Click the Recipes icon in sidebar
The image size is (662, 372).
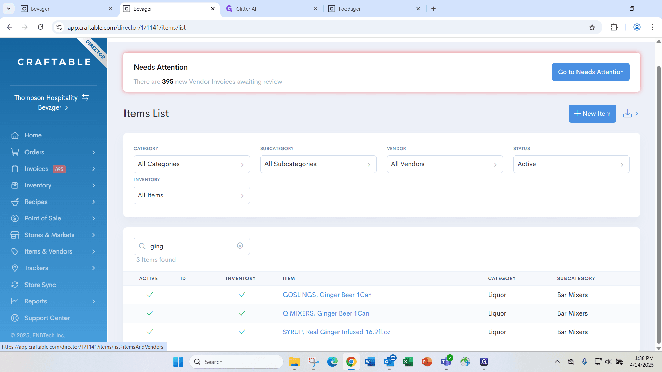pos(15,202)
